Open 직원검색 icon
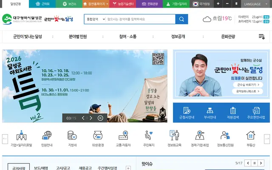Viewport: 272px width, 170px height. click(233, 113)
